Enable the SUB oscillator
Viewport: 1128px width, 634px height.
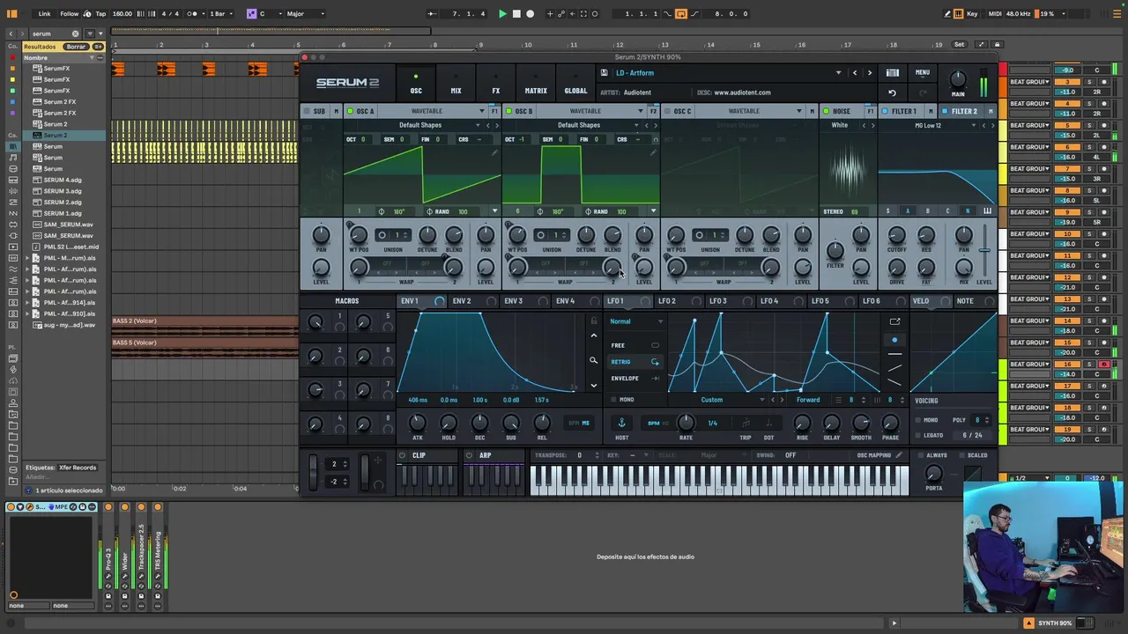(307, 111)
